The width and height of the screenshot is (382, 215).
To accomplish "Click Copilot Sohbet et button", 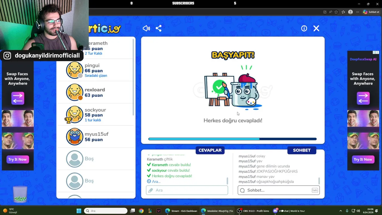I will [371, 12].
